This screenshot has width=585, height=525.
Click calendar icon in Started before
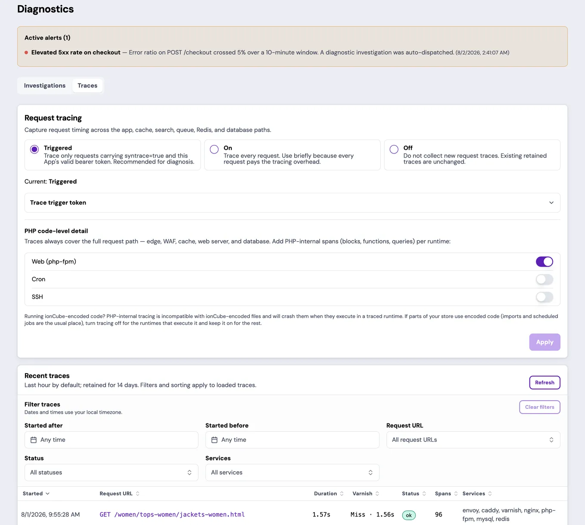214,440
